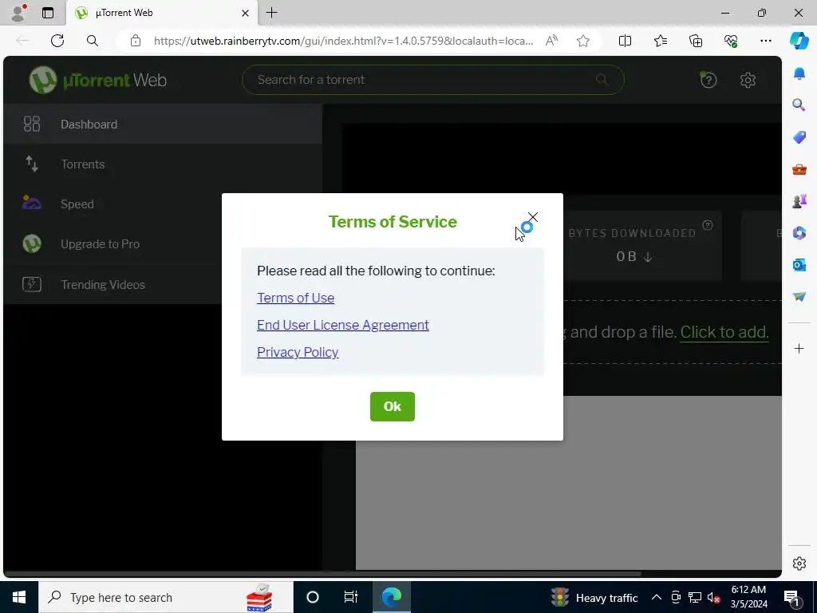Click the muted volume tray icon
Image resolution: width=817 pixels, height=613 pixels.
point(714,597)
